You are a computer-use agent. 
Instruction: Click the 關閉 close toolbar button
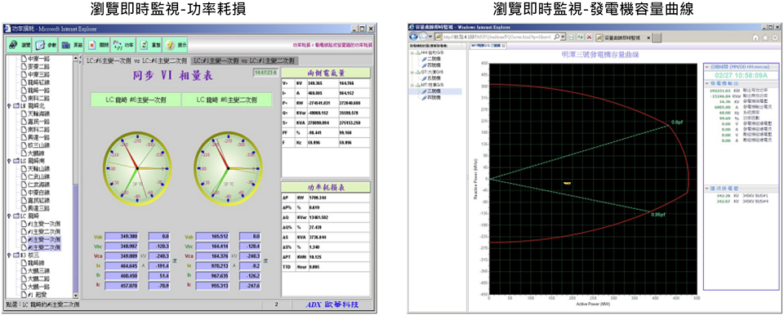pyautogui.click(x=98, y=44)
